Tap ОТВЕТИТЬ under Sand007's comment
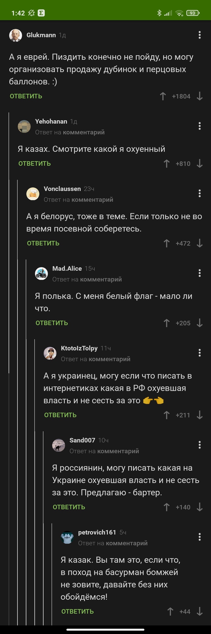The height and width of the screenshot is (634, 211). click(69, 507)
